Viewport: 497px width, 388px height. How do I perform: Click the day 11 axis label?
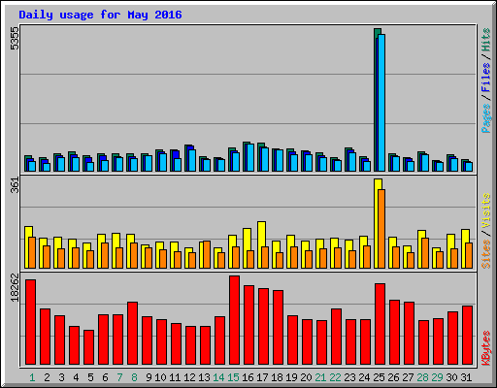(x=175, y=377)
